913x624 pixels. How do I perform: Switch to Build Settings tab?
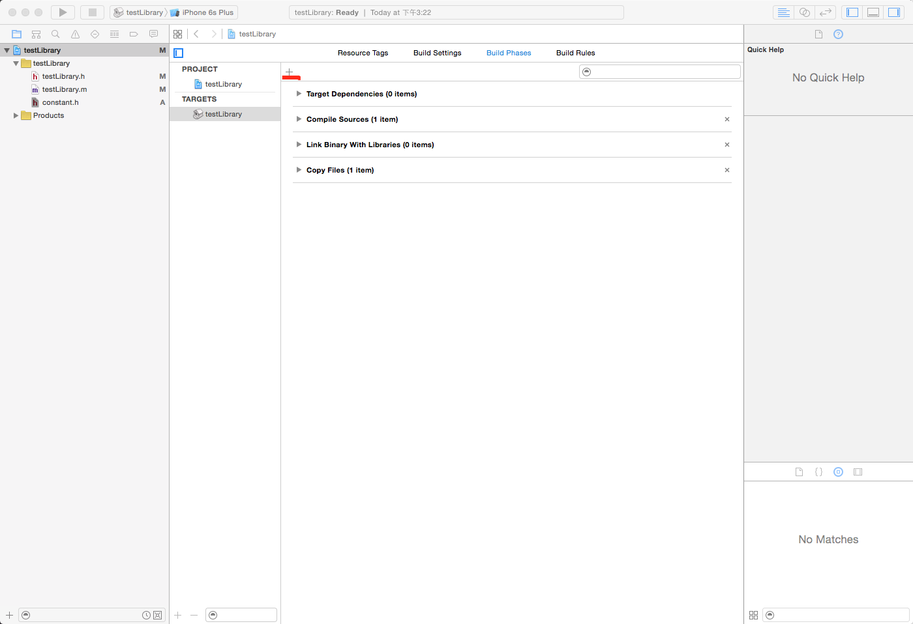tap(437, 53)
